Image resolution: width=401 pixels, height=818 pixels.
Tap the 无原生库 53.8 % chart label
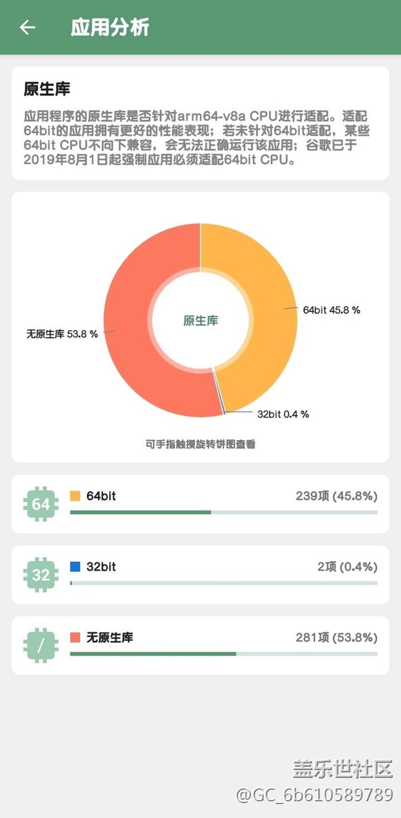pyautogui.click(x=62, y=333)
